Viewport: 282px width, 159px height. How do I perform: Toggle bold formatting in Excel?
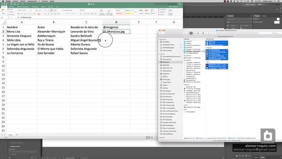pyautogui.click(x=19, y=14)
